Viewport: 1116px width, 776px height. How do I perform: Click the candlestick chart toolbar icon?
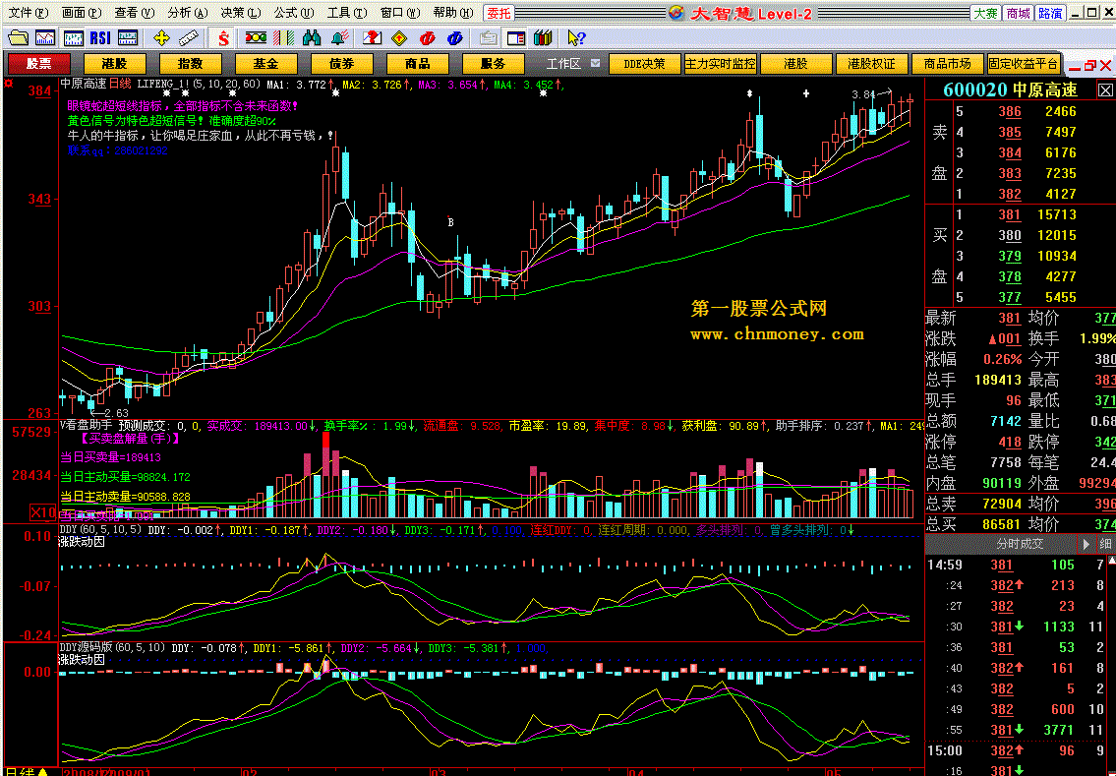click(x=74, y=37)
